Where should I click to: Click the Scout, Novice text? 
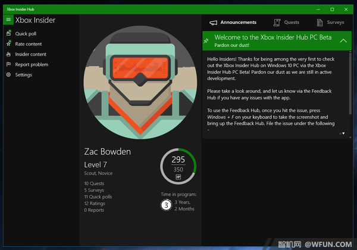tap(98, 173)
